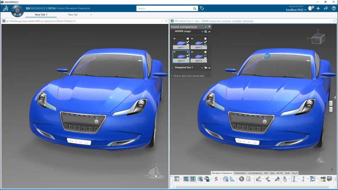Click the globe ambience icon in toolbar
Image resolution: width=338 pixels, height=190 pixels.
pos(226,179)
